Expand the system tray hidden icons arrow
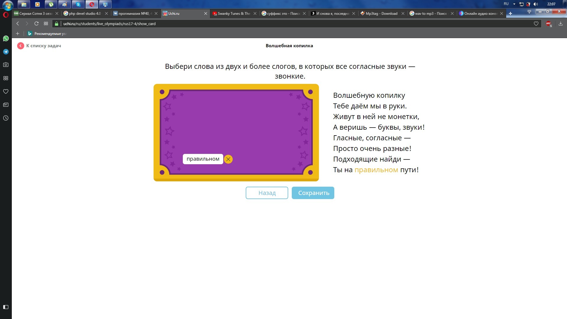The image size is (567, 319). [514, 4]
